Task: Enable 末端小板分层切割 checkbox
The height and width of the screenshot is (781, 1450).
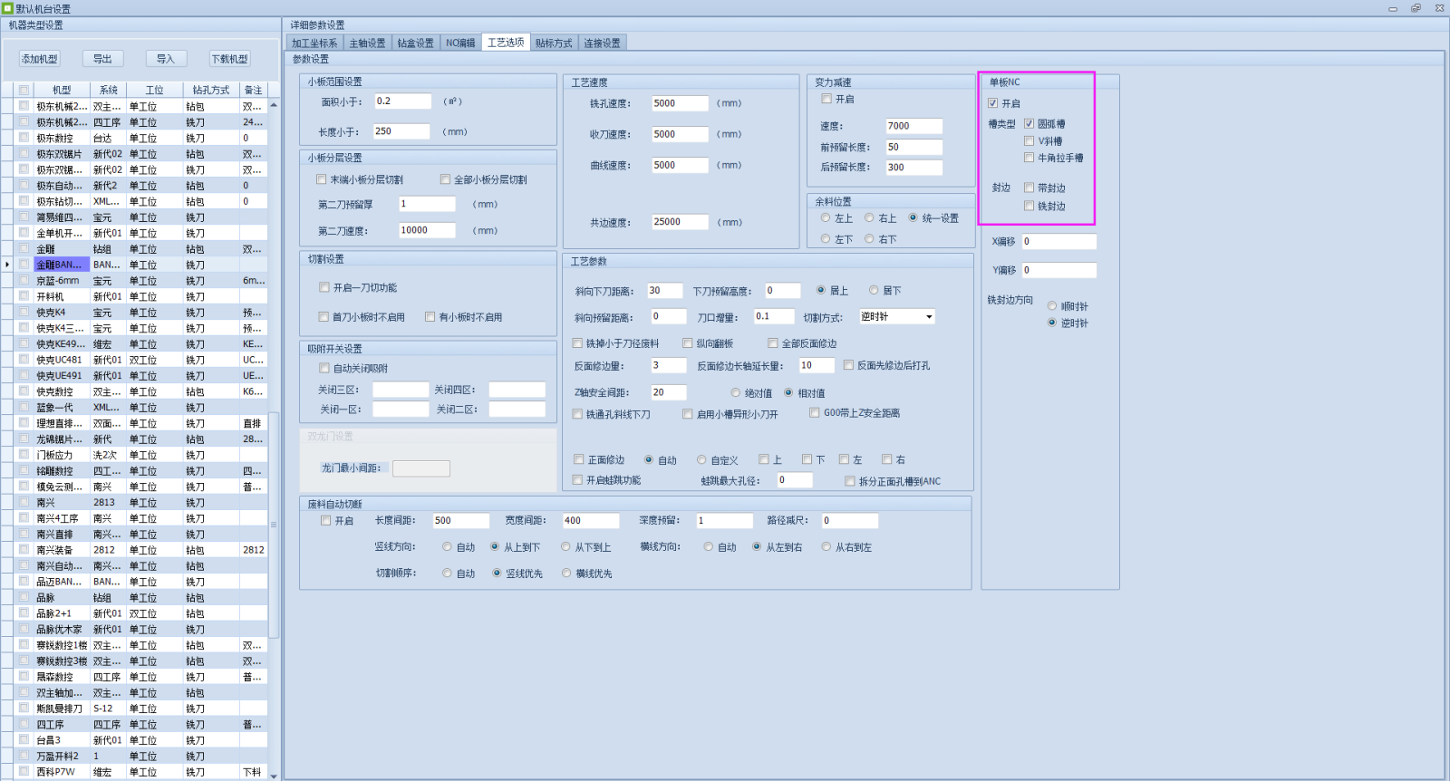Action: tap(321, 179)
